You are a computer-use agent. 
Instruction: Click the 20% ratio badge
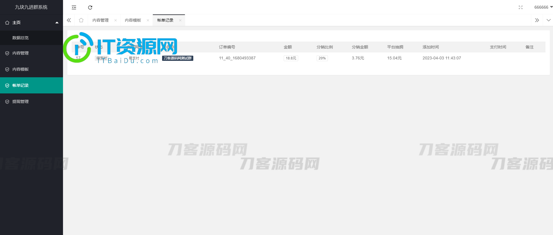point(322,58)
